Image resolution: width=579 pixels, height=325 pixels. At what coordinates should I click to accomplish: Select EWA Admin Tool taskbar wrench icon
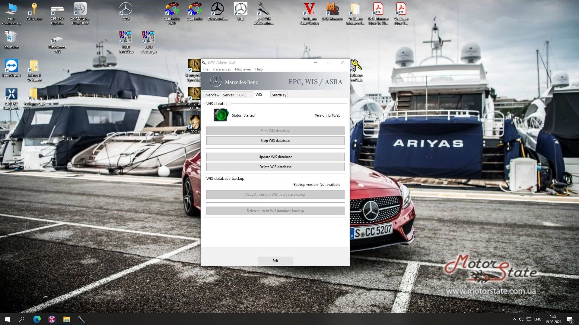(x=81, y=319)
